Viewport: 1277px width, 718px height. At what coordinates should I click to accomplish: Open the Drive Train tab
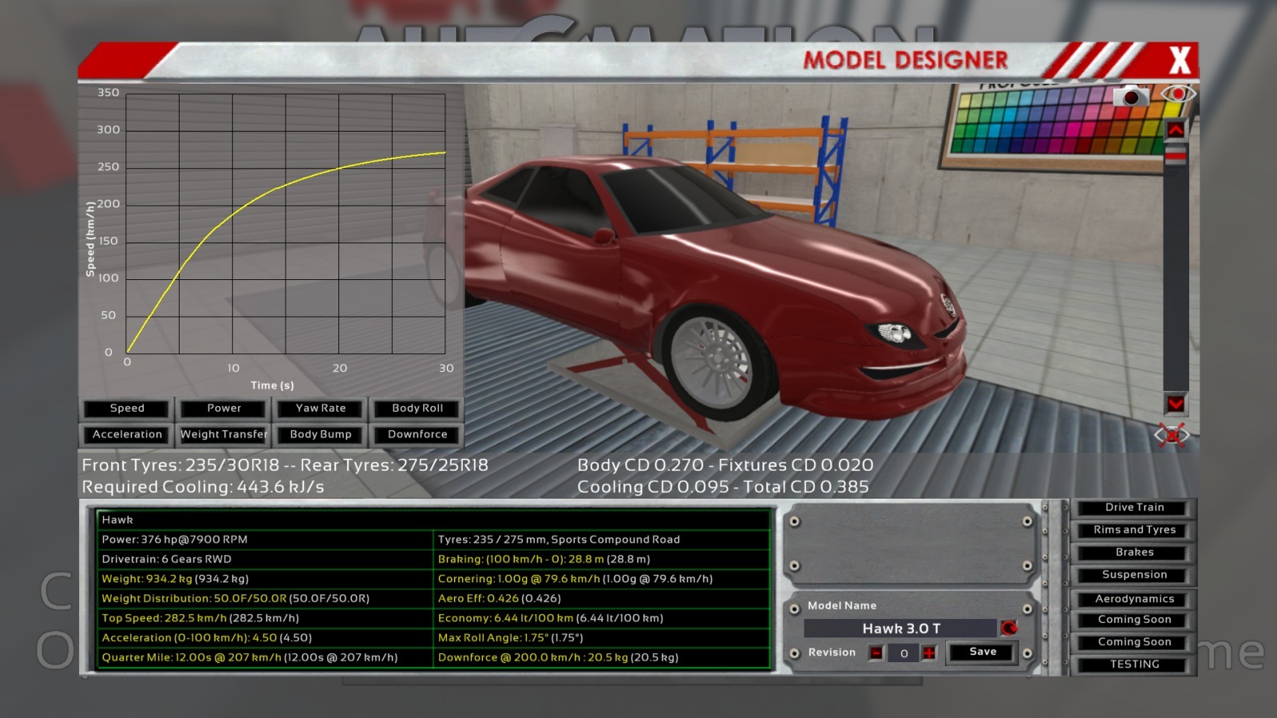click(x=1134, y=507)
